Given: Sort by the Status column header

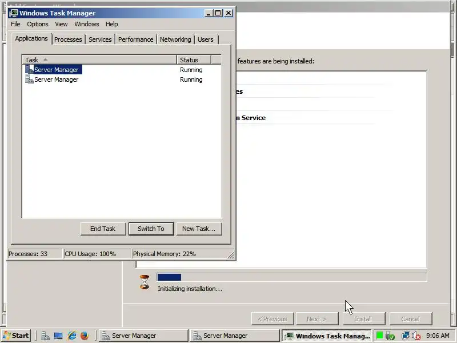Looking at the screenshot, I should tap(194, 60).
